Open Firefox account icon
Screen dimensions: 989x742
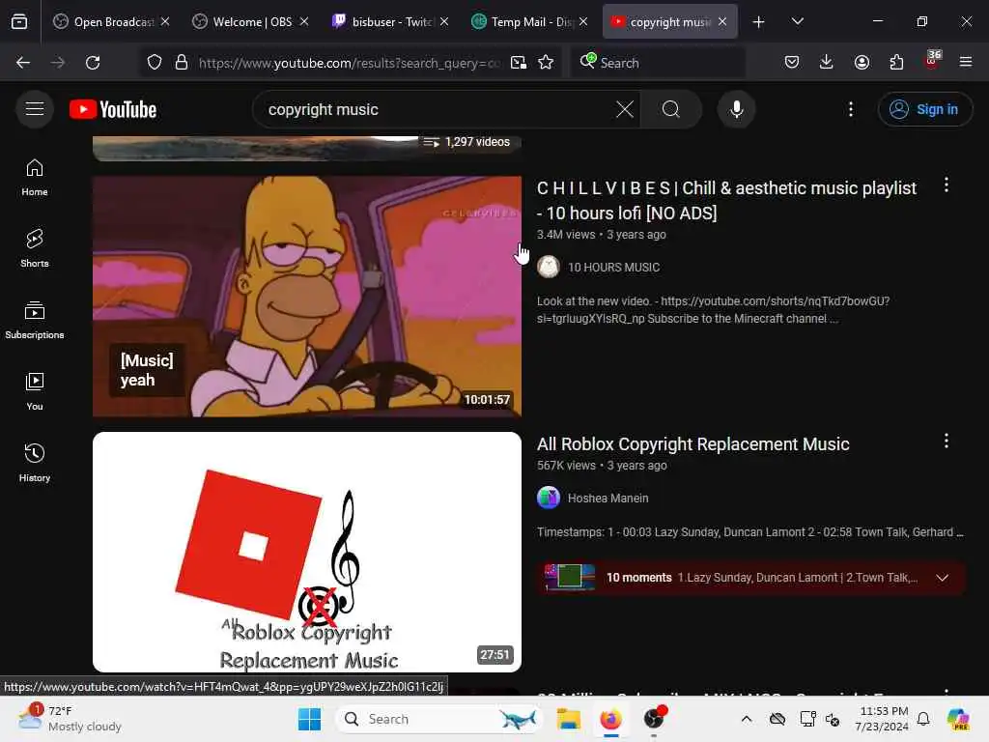tap(862, 62)
